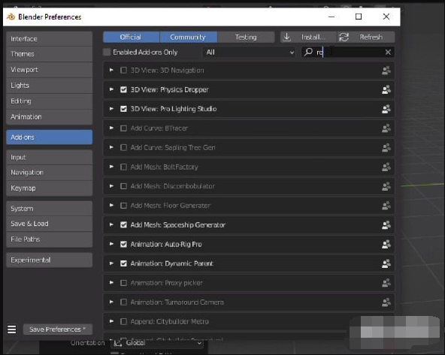Screen dimensions: 445x355
Task: Click the search magnifier icon
Action: coord(308,52)
